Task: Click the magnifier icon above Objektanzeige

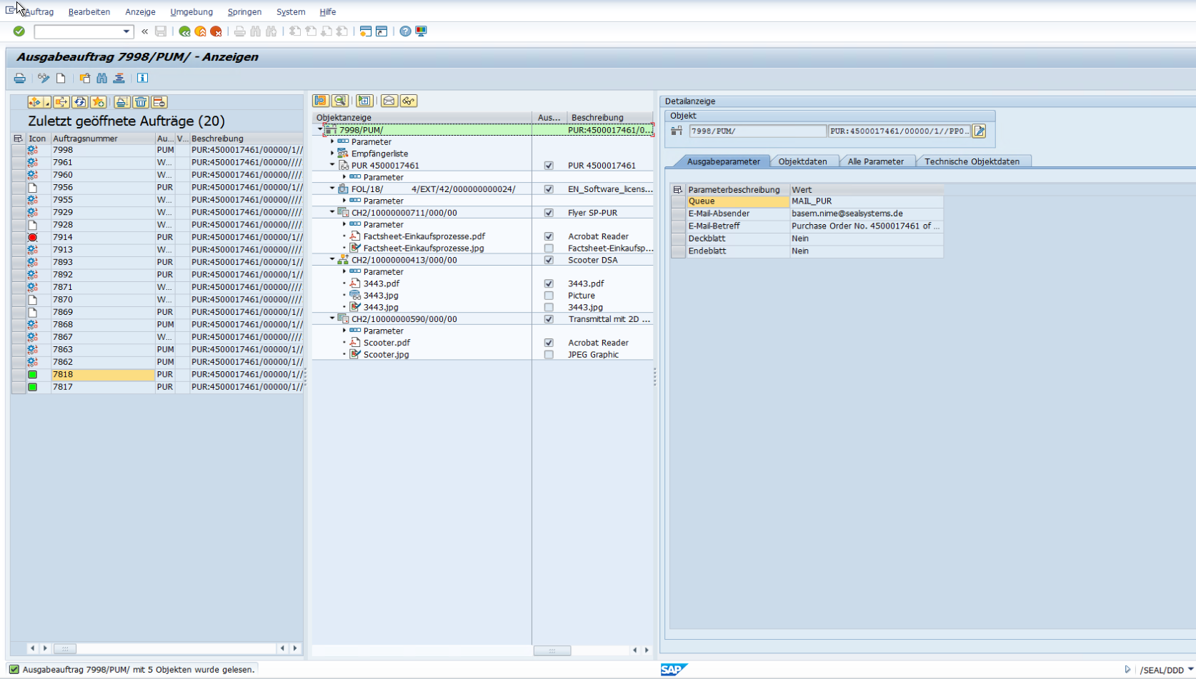Action: pyautogui.click(x=340, y=101)
